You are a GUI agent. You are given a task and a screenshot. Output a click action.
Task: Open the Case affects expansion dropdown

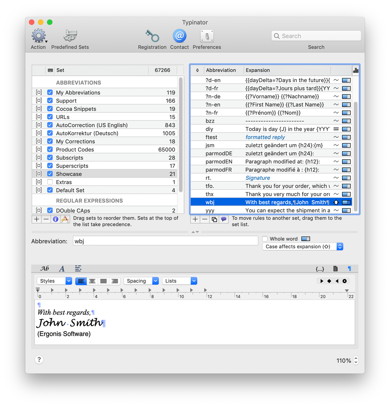[x=303, y=247]
